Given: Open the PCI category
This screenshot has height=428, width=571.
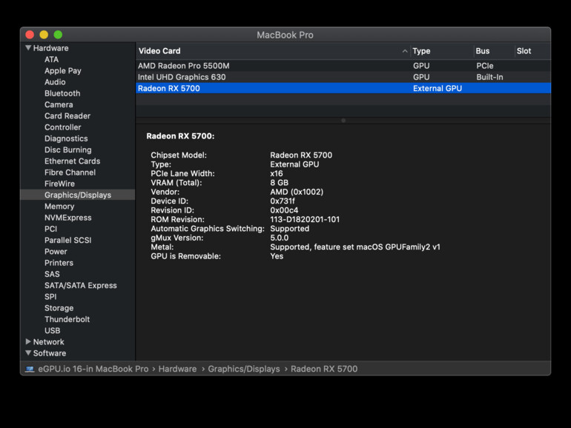Looking at the screenshot, I should point(50,229).
